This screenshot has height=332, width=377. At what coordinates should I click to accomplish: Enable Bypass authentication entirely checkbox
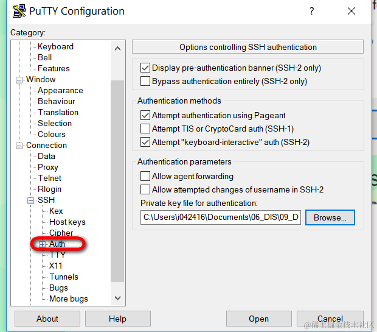click(x=145, y=81)
